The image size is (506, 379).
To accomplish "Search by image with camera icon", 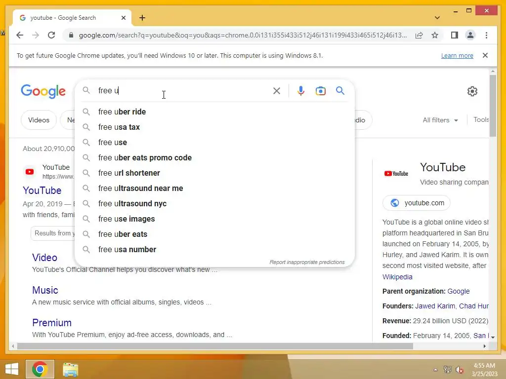I will (320, 91).
